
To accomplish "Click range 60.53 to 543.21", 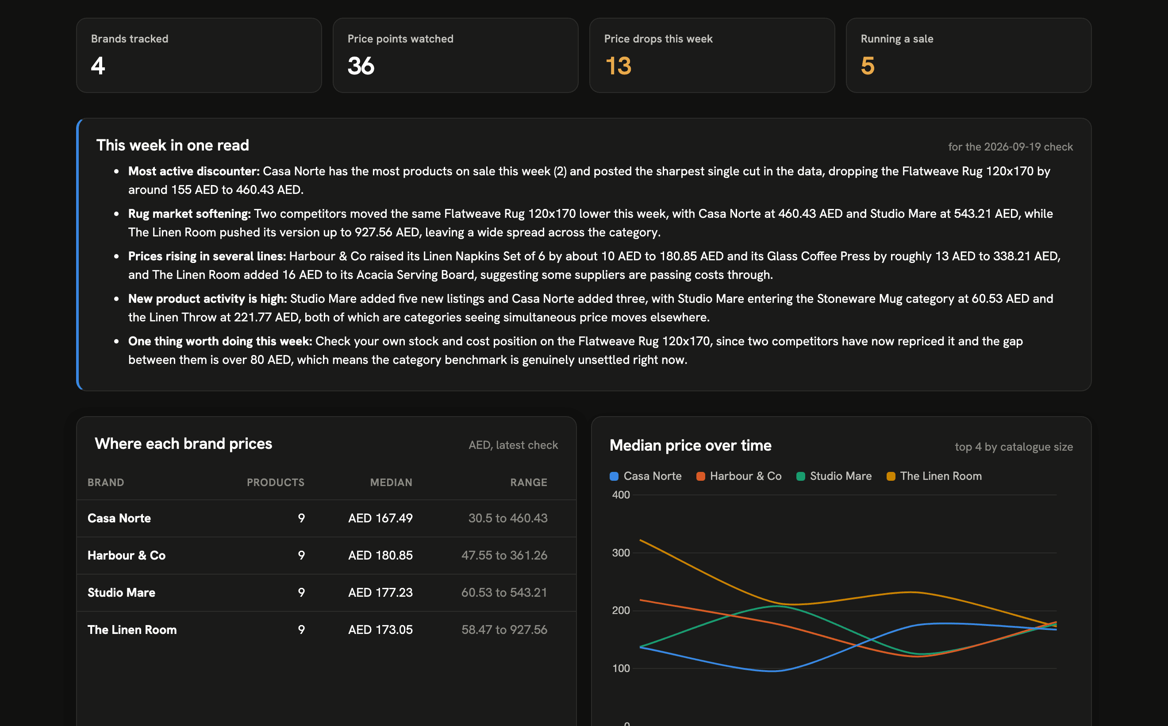I will pyautogui.click(x=504, y=592).
